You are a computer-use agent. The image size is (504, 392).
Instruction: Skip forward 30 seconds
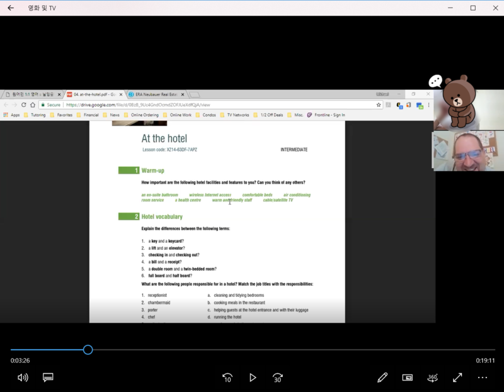pyautogui.click(x=277, y=378)
